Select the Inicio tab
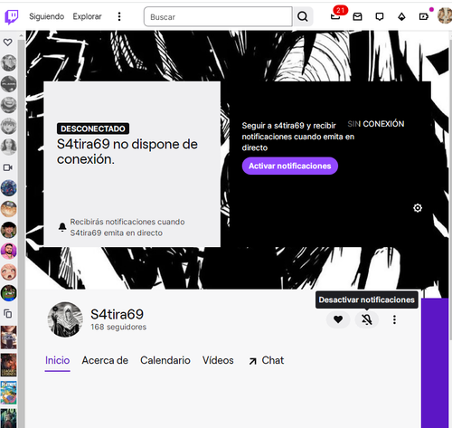 click(57, 360)
